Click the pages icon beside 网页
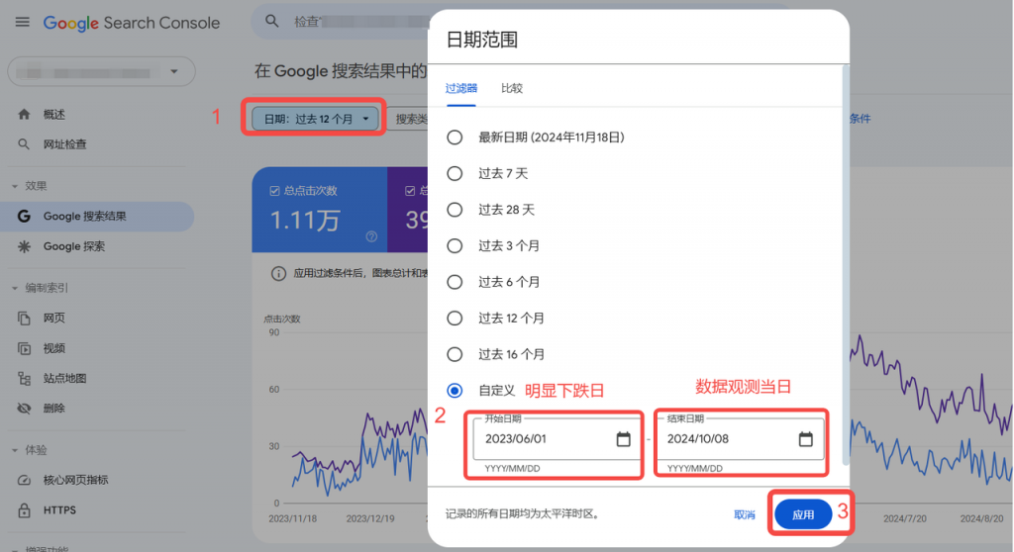Screen dimensions: 1014x552 click(x=24, y=318)
